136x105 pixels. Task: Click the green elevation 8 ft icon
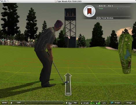point(98,103)
